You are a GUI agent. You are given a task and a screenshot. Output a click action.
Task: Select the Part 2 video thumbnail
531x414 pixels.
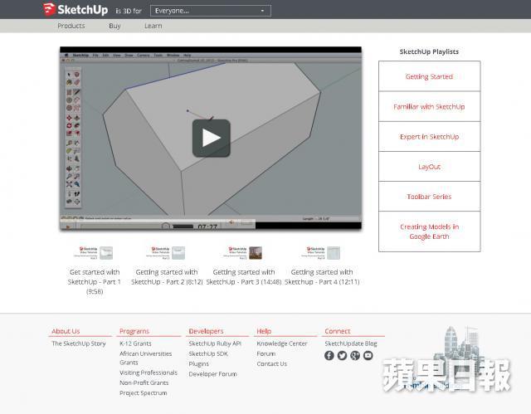pyautogui.click(x=166, y=253)
